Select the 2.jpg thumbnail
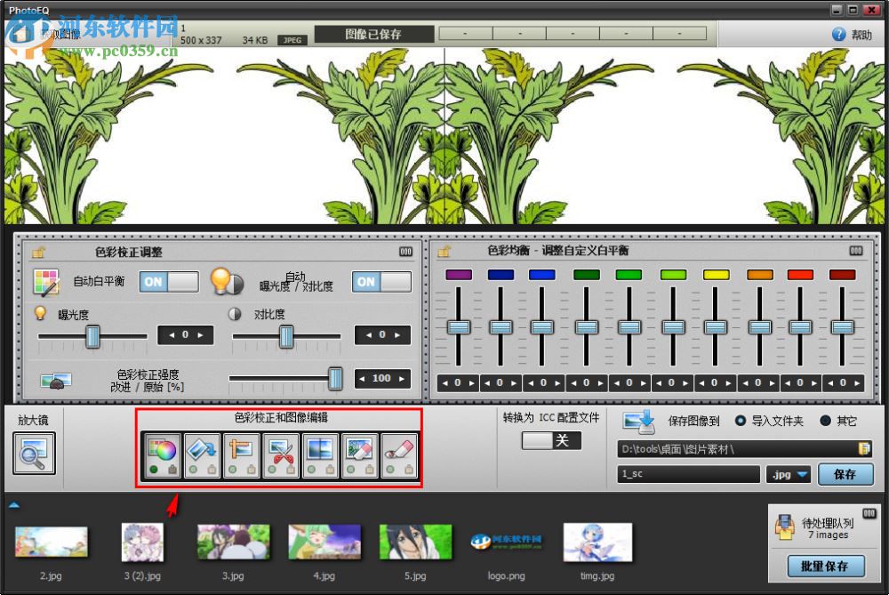889x595 pixels. pyautogui.click(x=51, y=541)
